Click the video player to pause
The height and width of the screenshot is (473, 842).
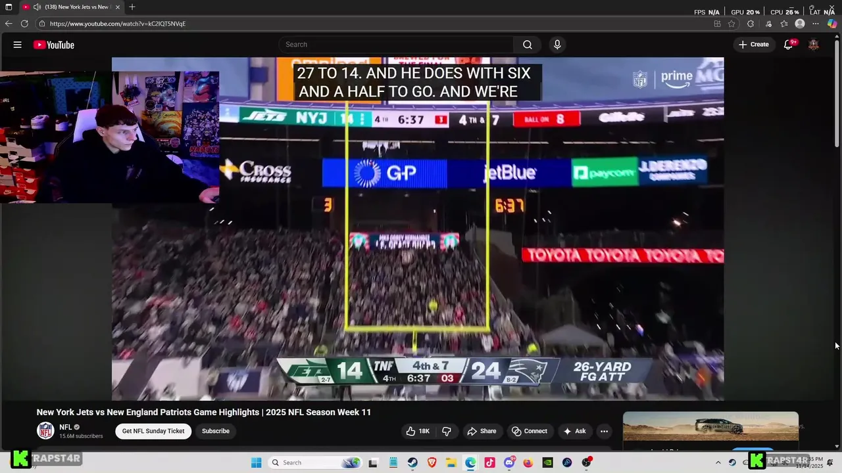[x=418, y=229]
